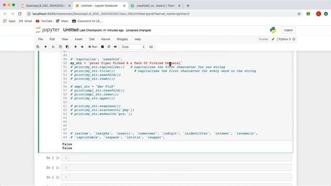Screen dimensions: 331x186
Task: Open the command palette keyboard icon
Action: click(x=151, y=47)
